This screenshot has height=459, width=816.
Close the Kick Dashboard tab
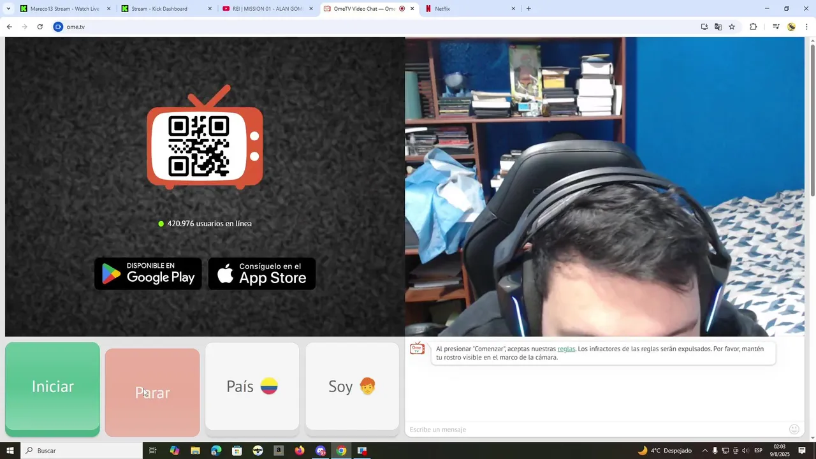pos(210,9)
